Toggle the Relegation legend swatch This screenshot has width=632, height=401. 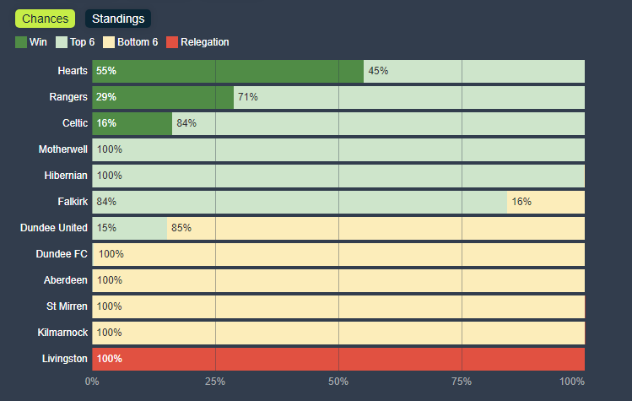pos(172,42)
